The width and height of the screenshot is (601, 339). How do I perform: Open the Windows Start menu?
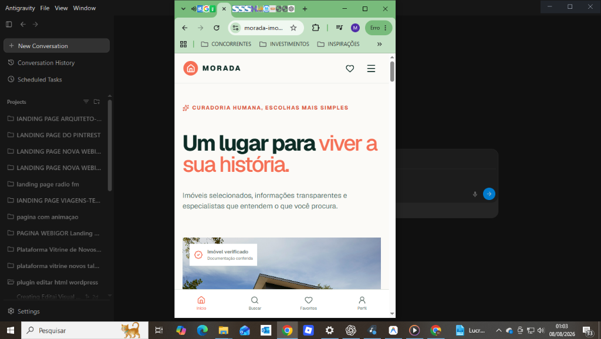[11, 330]
